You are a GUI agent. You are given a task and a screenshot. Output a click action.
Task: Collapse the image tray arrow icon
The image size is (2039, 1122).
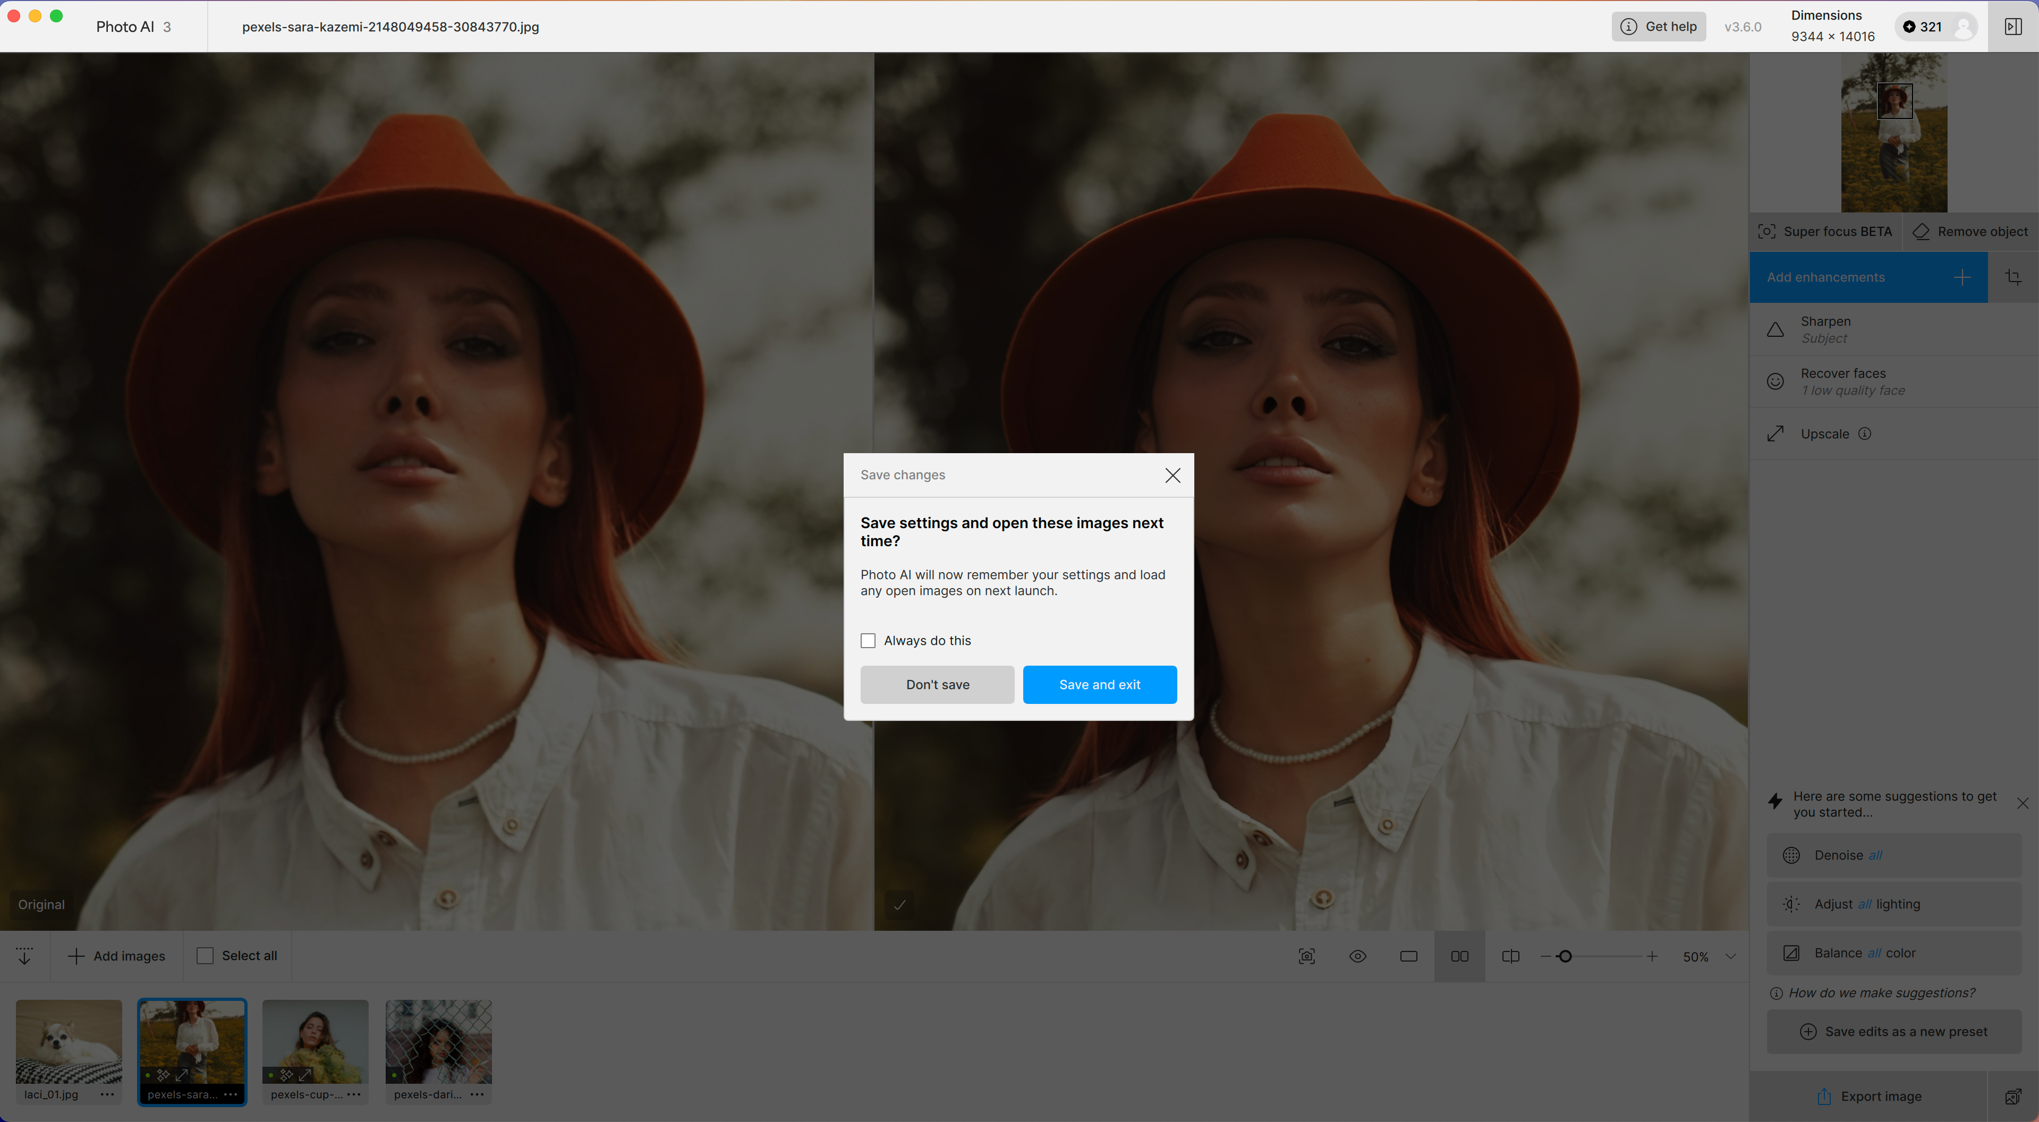coord(24,956)
